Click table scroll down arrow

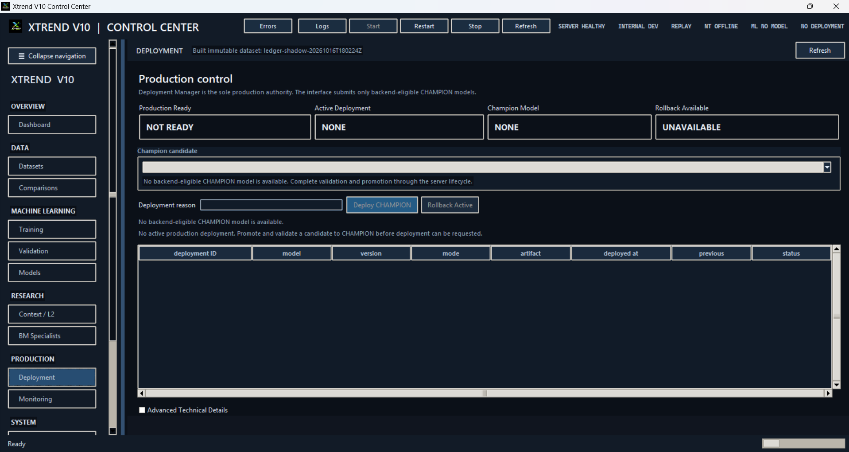pyautogui.click(x=837, y=385)
